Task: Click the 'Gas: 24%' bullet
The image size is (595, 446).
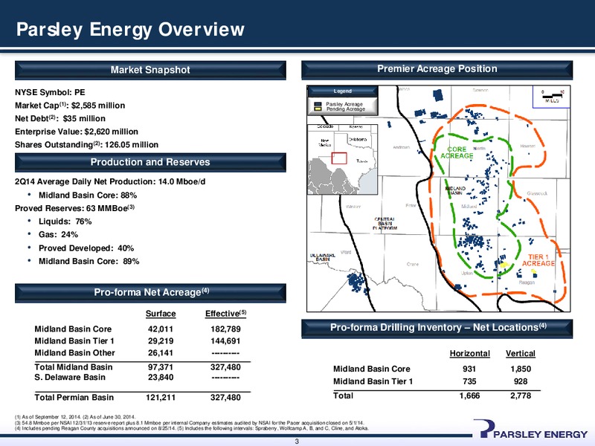Action: pos(58,234)
